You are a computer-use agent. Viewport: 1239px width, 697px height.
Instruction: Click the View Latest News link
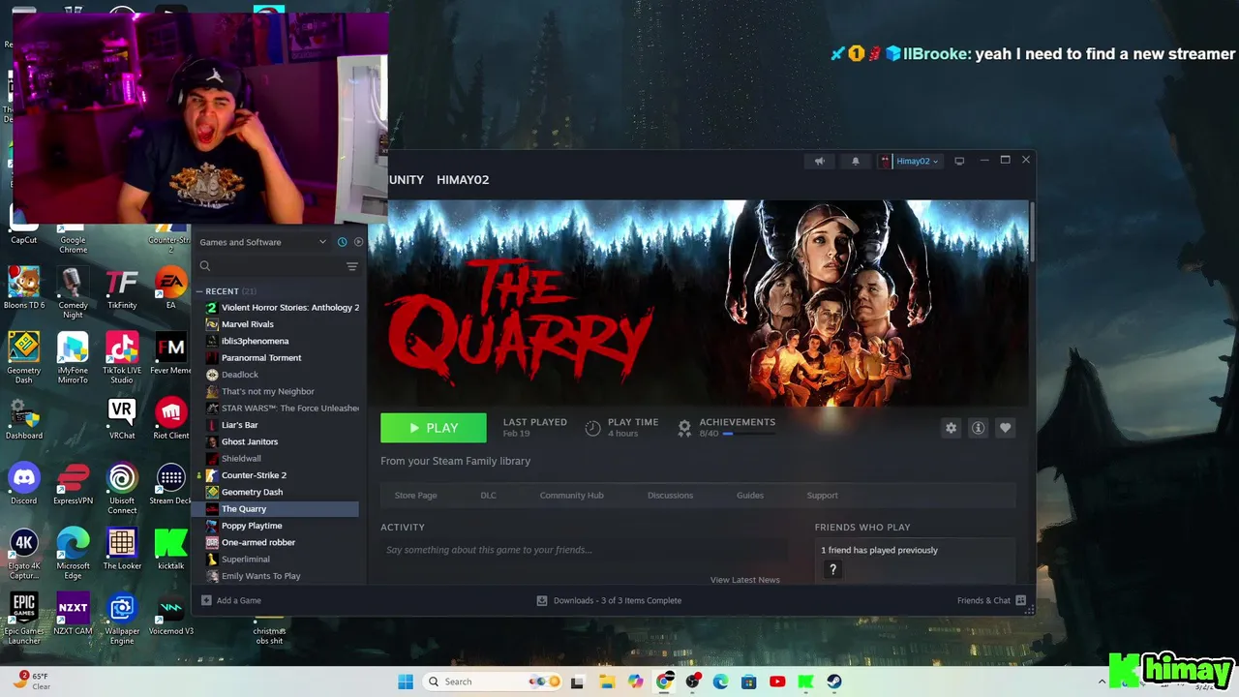(x=744, y=580)
